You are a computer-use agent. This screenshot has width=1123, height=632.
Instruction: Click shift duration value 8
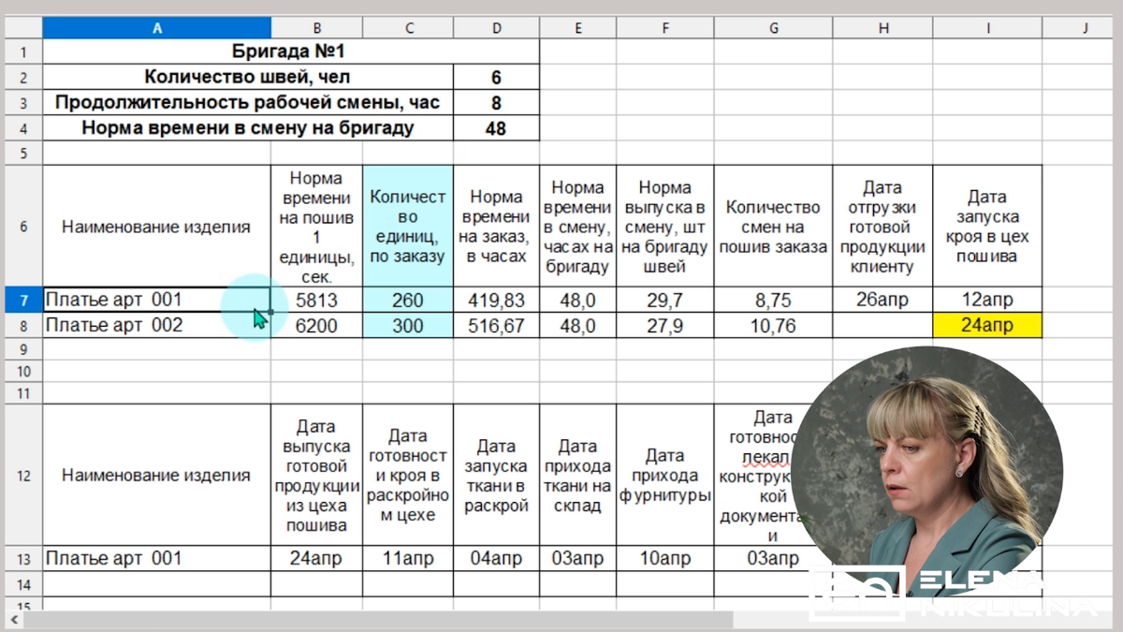(x=496, y=102)
